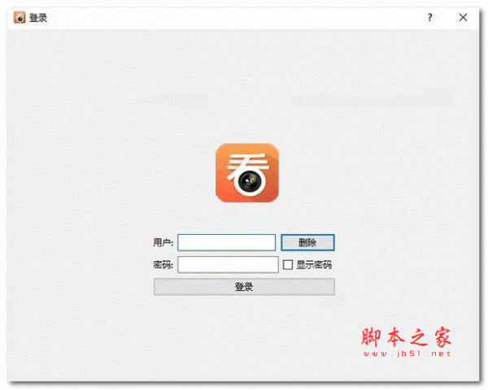The width and height of the screenshot is (488, 390).
Task: Focus the 用户 username input field
Action: (x=227, y=243)
